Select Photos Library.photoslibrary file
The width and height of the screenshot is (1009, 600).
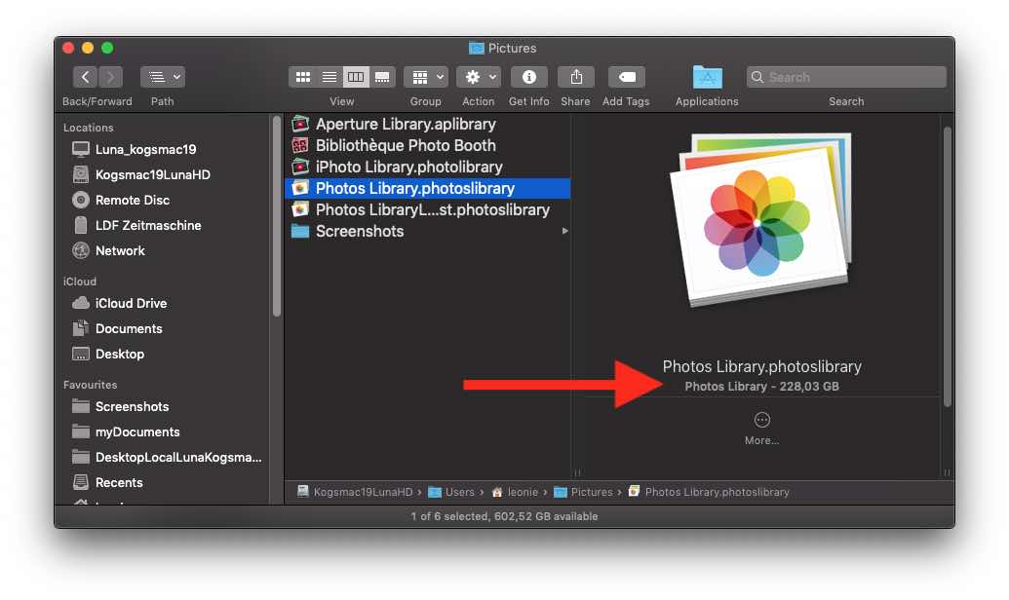427,188
